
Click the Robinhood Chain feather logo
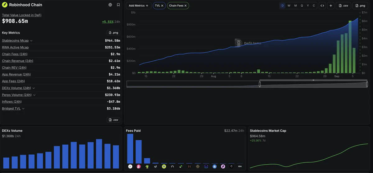pos(5,5)
